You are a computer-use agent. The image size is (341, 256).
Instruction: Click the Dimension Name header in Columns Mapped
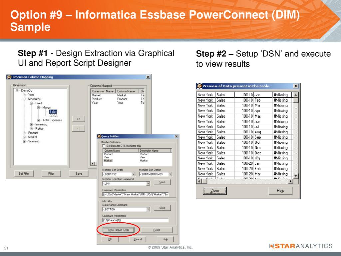pos(103,91)
